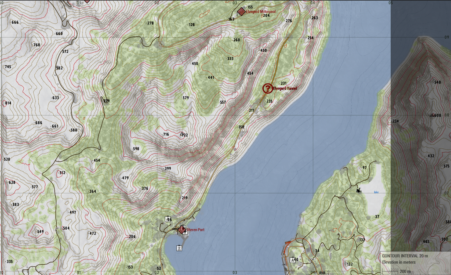
Task: Click the lighthouse icon below Oteren Port
Action: (179, 248)
